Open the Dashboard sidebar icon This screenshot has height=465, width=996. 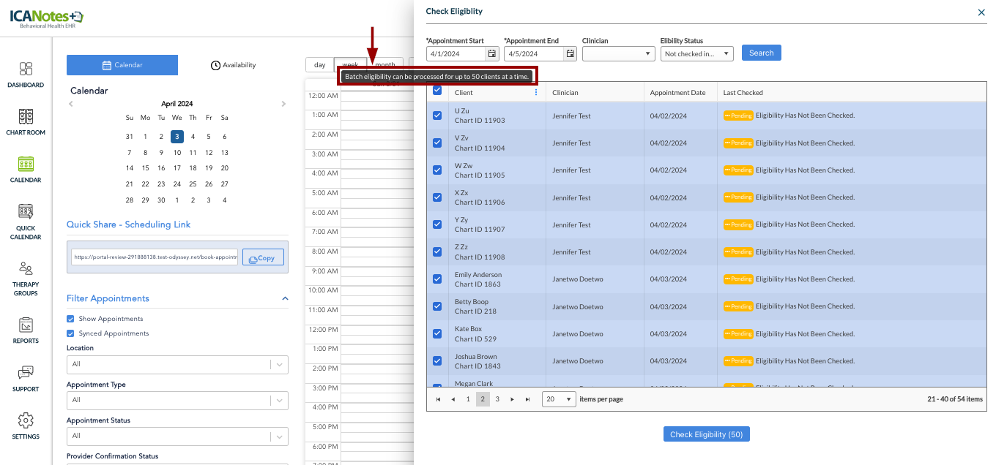(x=26, y=75)
